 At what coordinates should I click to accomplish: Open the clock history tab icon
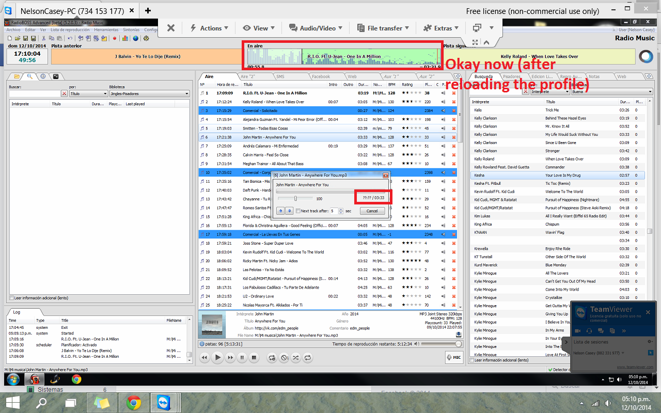click(43, 76)
